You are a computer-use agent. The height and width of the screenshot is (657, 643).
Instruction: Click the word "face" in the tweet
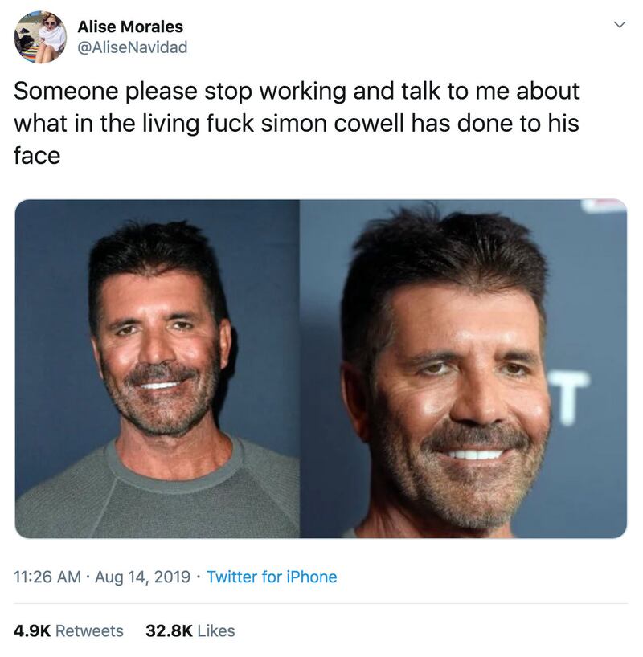37,154
